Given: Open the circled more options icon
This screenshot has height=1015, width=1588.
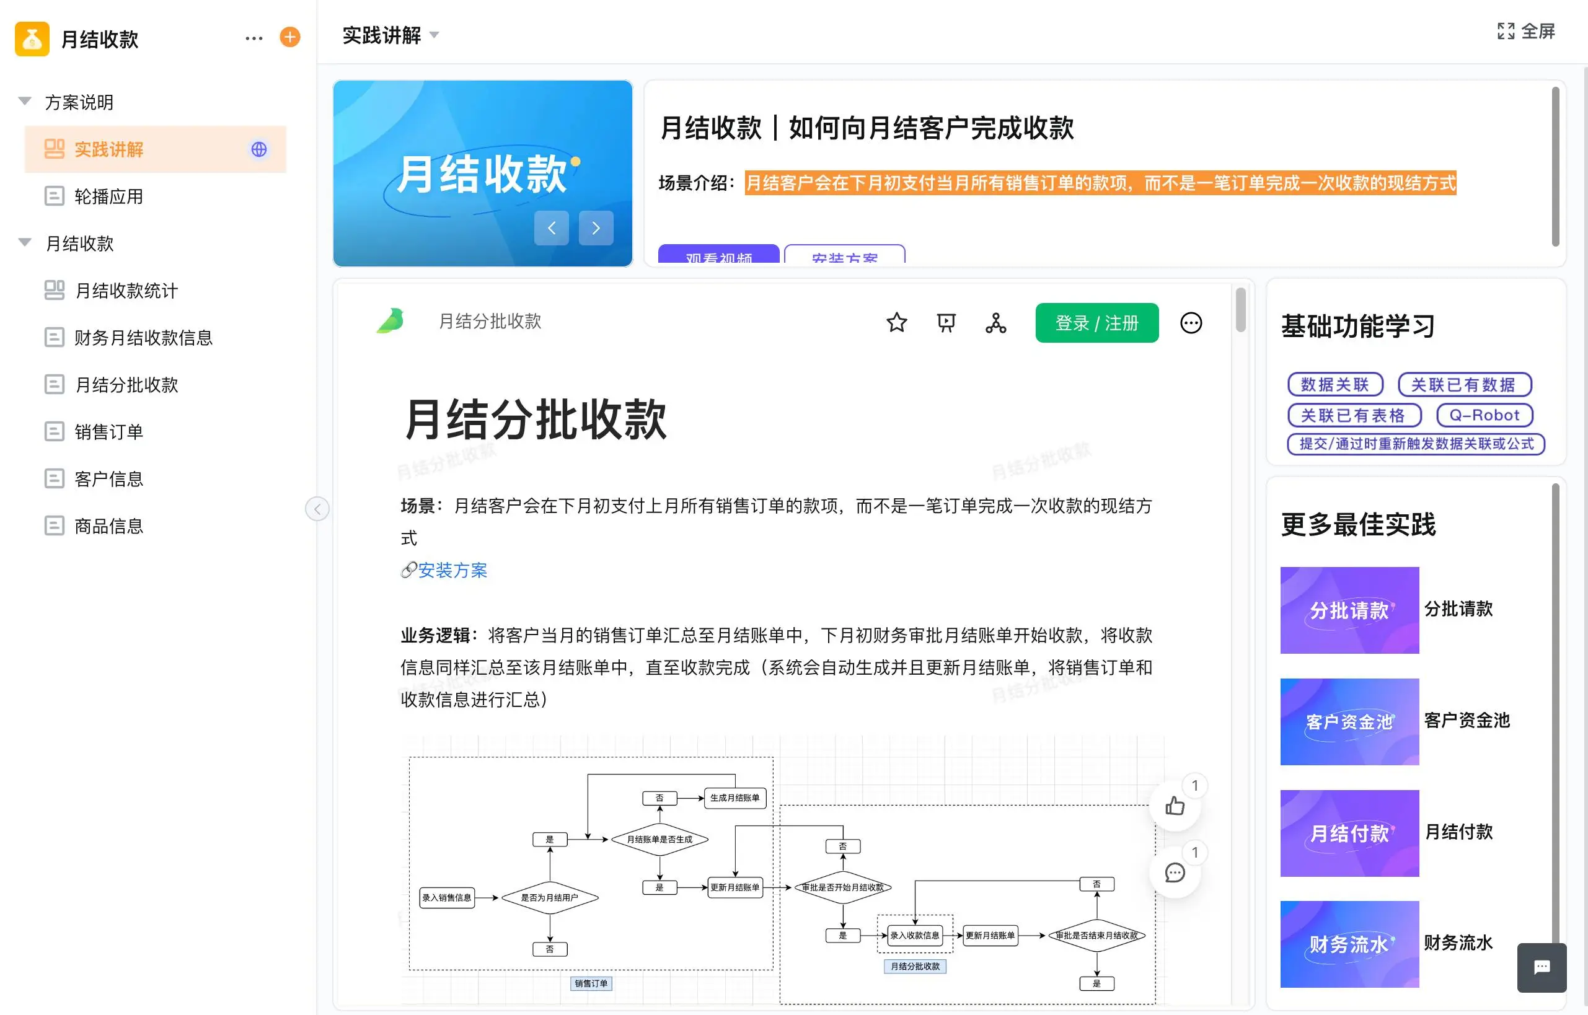Looking at the screenshot, I should tap(1190, 323).
